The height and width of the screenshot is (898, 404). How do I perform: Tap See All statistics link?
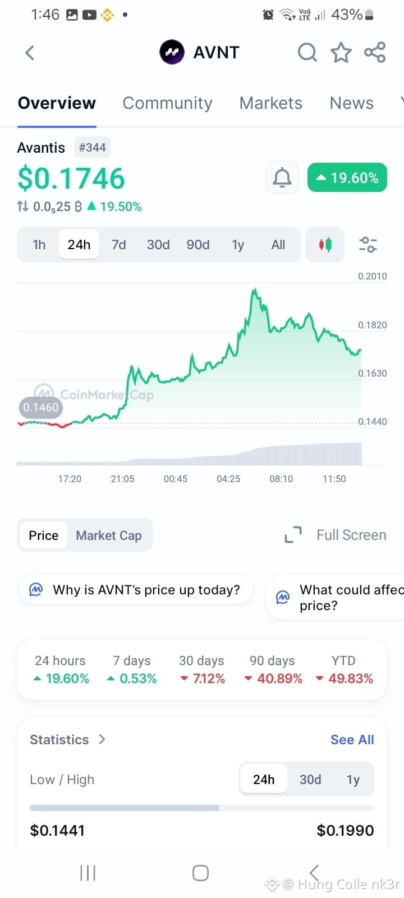pos(352,740)
